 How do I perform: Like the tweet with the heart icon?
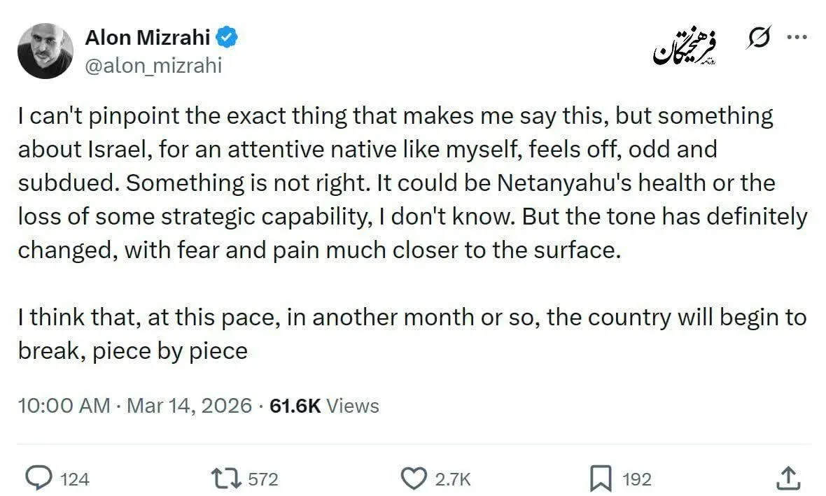coord(414,479)
